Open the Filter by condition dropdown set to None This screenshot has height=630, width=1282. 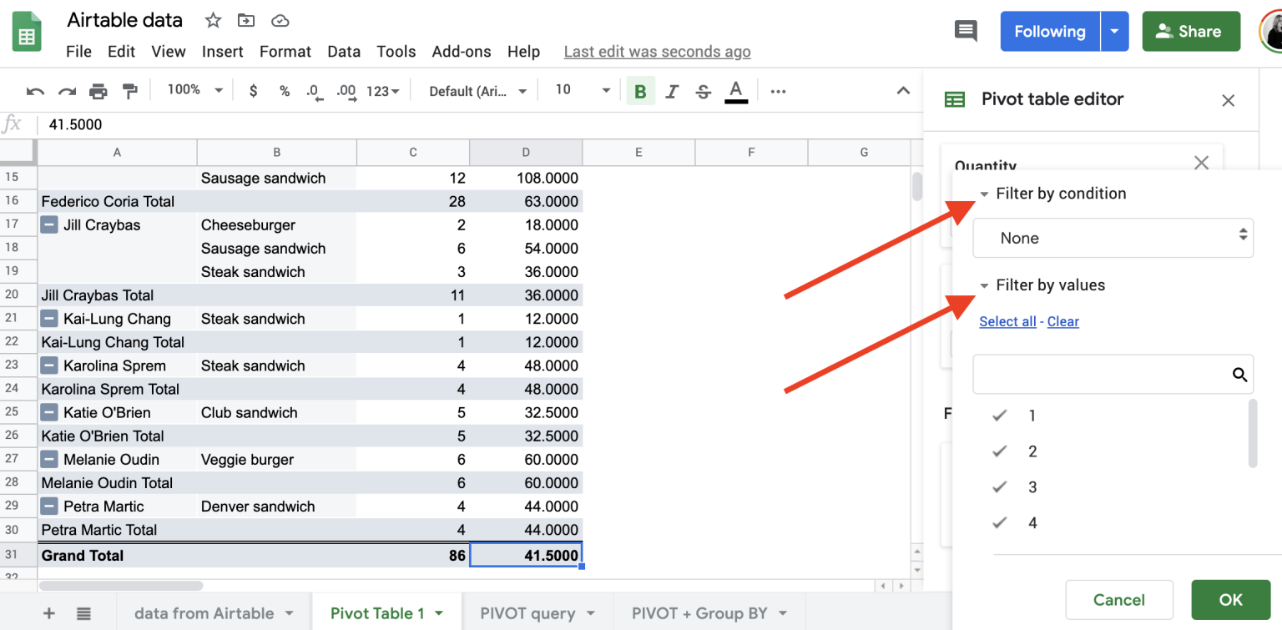click(x=1113, y=238)
